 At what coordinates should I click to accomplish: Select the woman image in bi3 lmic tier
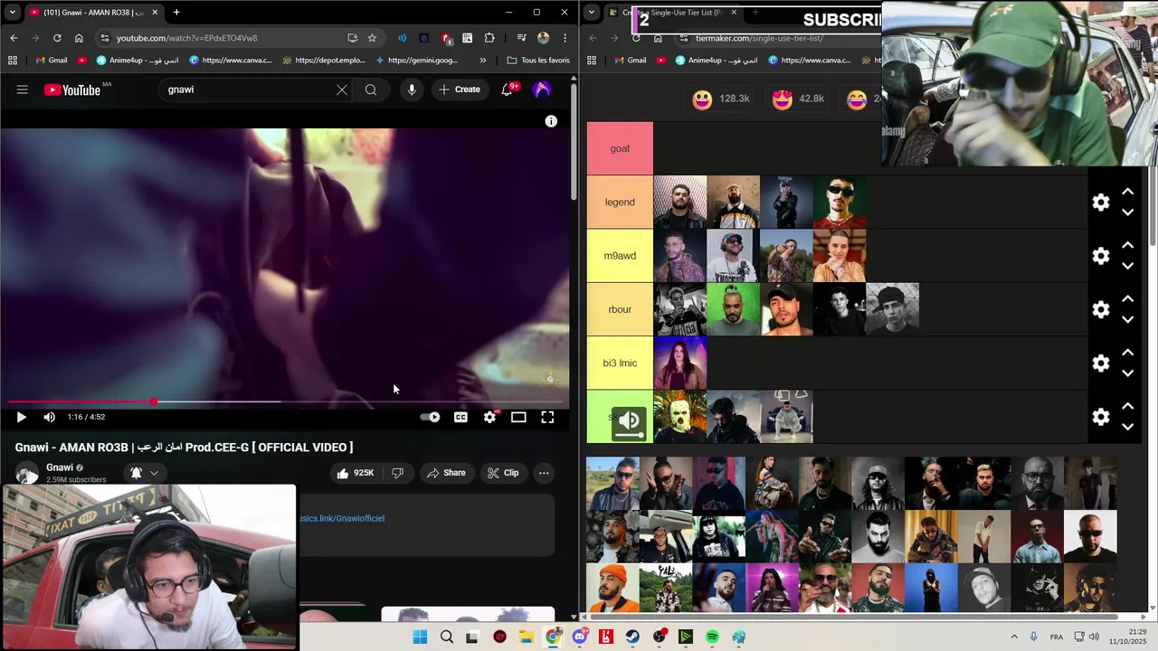(680, 363)
